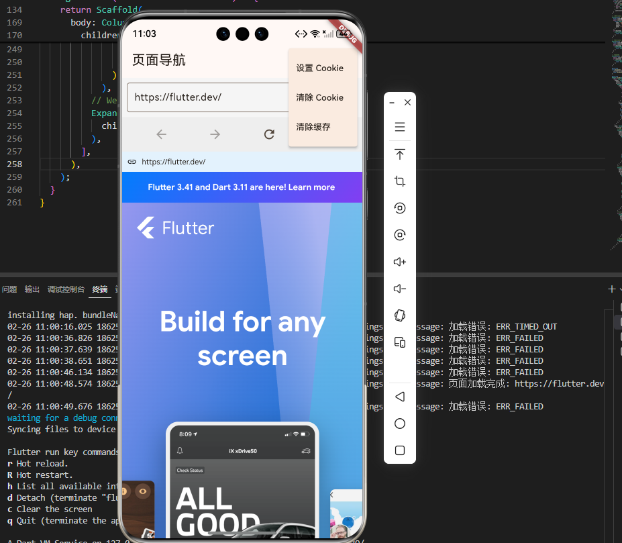
Task: Tap the emulator Home circle button
Action: click(x=400, y=424)
